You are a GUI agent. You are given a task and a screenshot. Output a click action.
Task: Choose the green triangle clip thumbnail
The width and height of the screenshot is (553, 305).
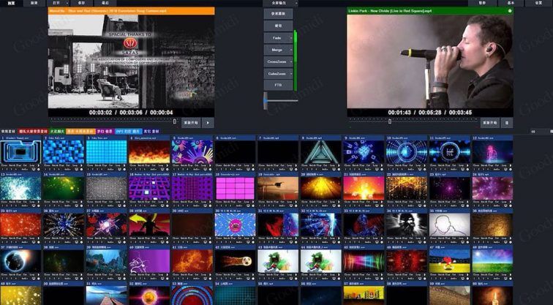(x=319, y=152)
